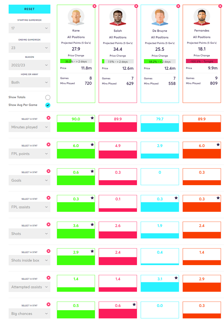
Task: Click the star on Salah's Big chances cell
Action: coord(134,305)
